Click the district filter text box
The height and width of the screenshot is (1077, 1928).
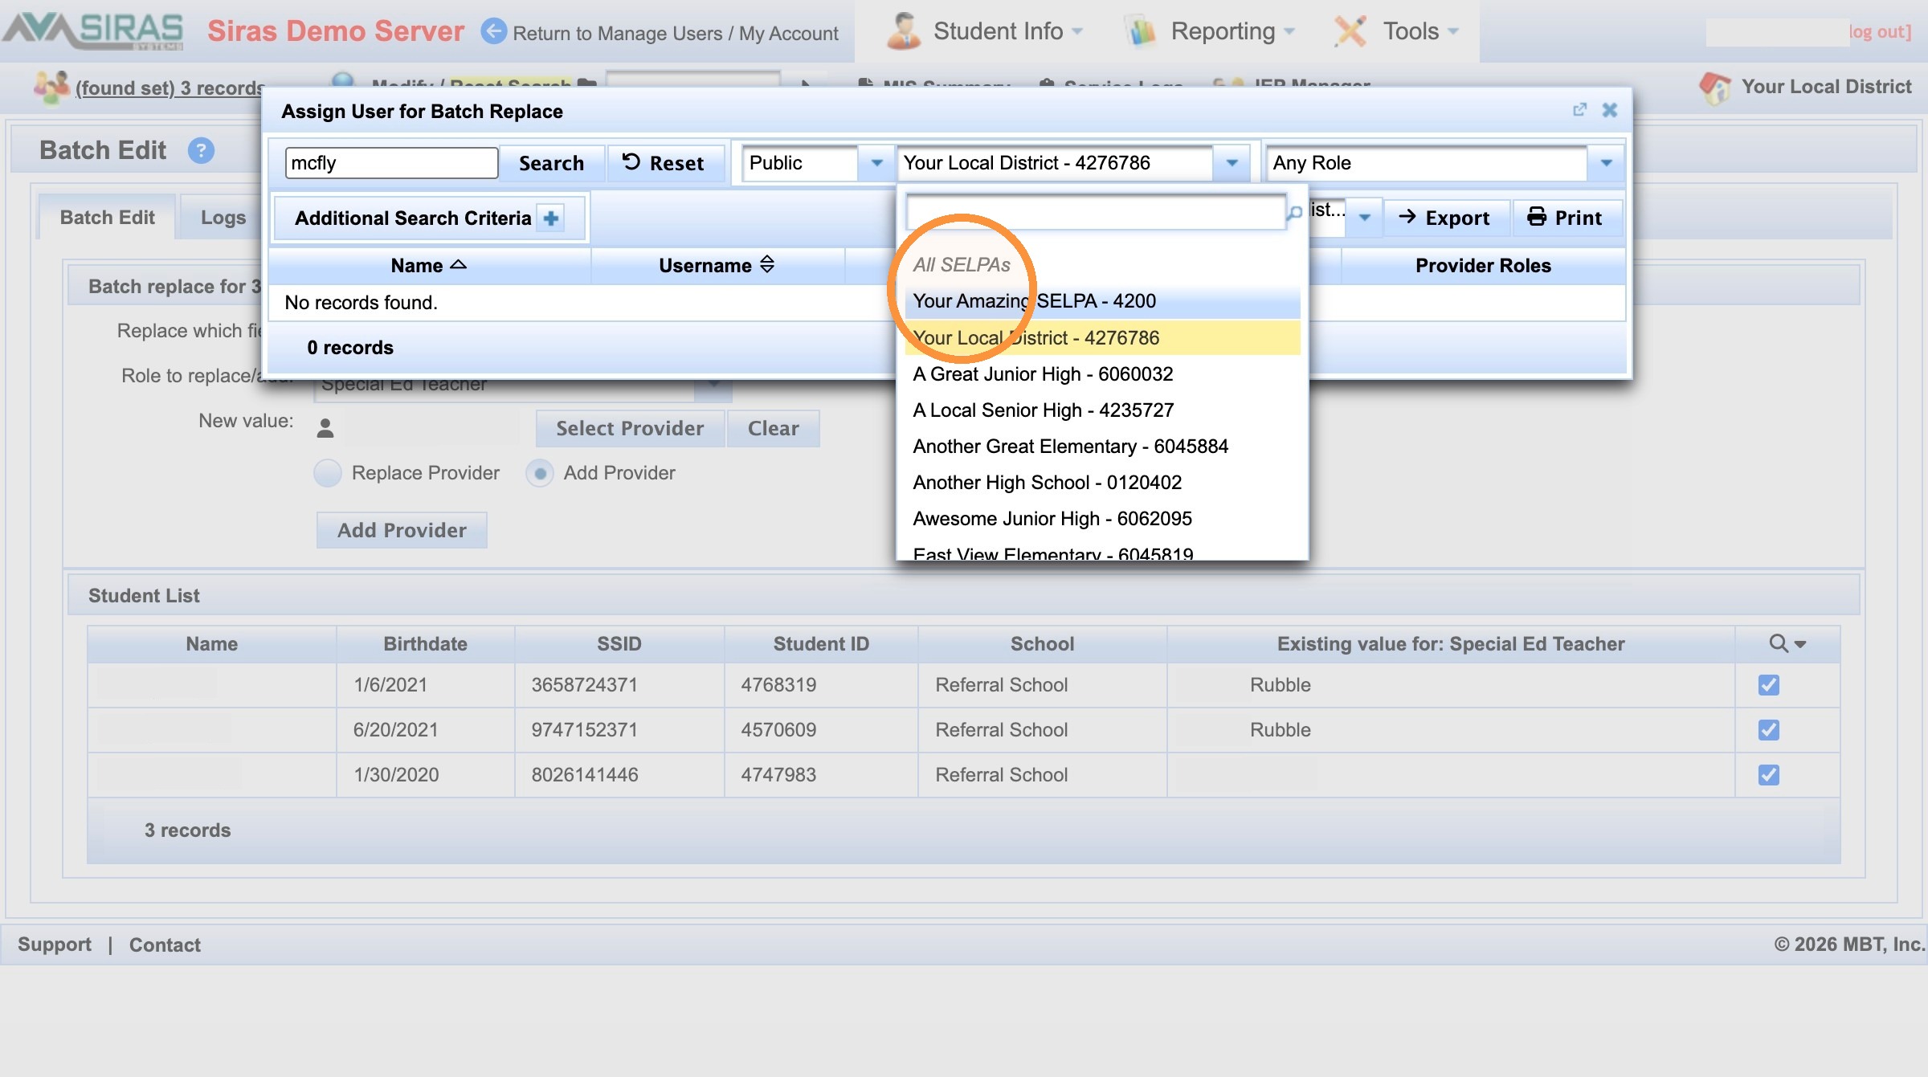pos(1096,213)
